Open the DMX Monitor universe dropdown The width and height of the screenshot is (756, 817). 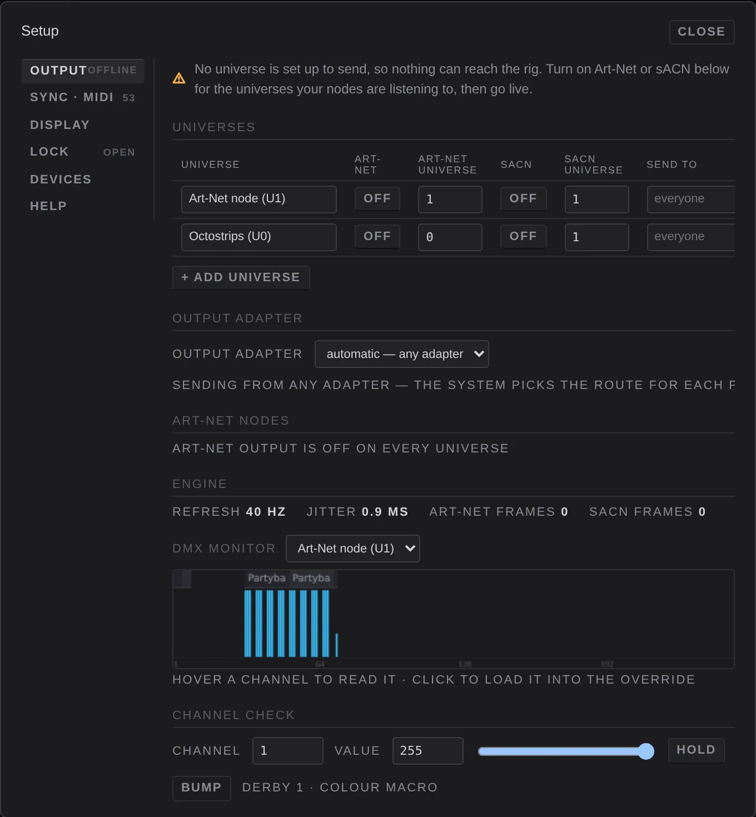pos(353,549)
